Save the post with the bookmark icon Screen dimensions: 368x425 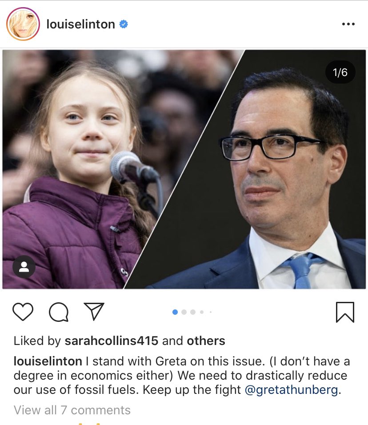345,312
